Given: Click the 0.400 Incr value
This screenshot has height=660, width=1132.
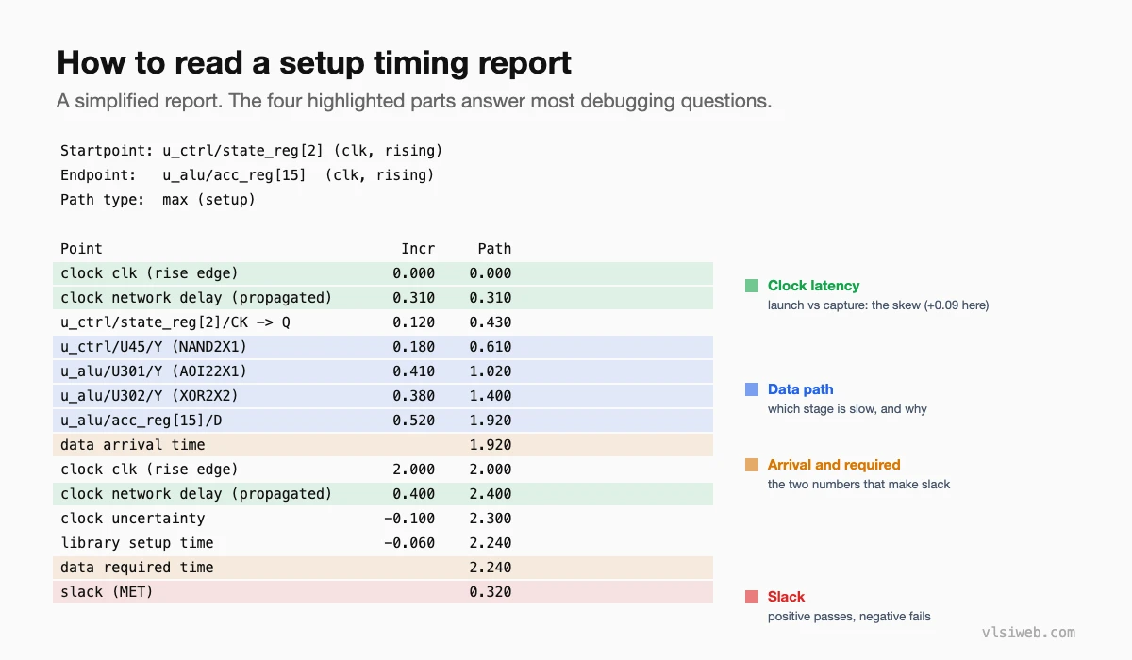Looking at the screenshot, I should pos(414,494).
